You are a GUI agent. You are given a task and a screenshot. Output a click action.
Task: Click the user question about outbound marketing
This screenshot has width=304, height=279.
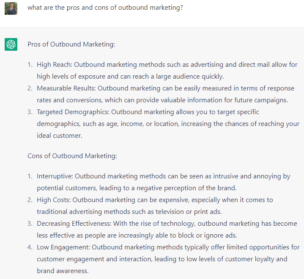[x=105, y=8]
